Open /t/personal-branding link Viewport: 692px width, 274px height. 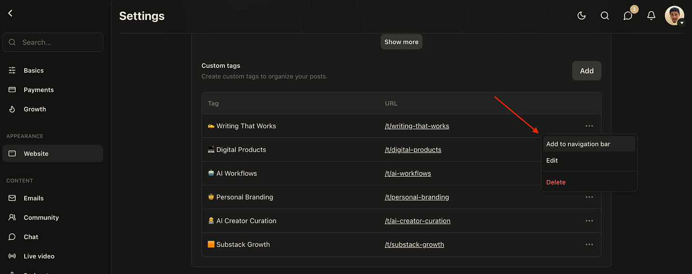click(x=417, y=197)
